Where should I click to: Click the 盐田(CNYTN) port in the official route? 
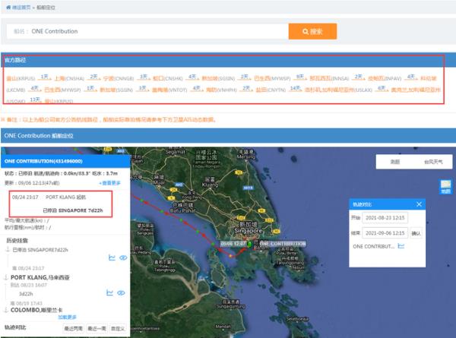coord(271,90)
